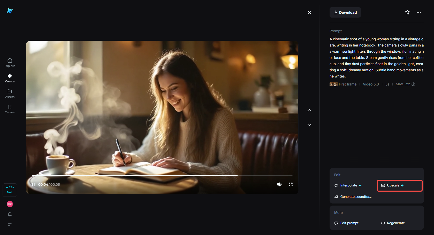This screenshot has width=434, height=235.
Task: Open the Interpolate edit tool
Action: point(348,185)
